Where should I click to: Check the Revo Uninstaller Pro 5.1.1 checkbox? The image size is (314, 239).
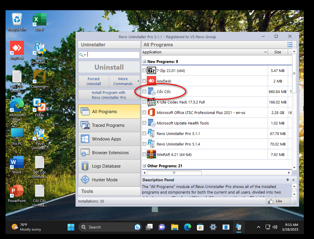point(144,133)
